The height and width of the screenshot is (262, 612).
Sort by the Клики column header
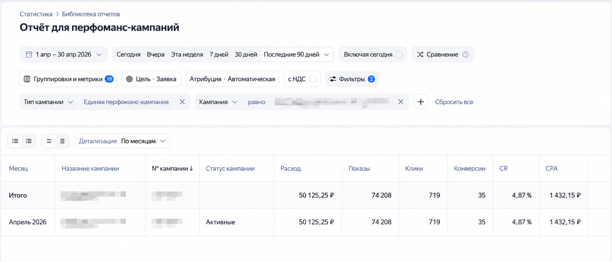414,168
